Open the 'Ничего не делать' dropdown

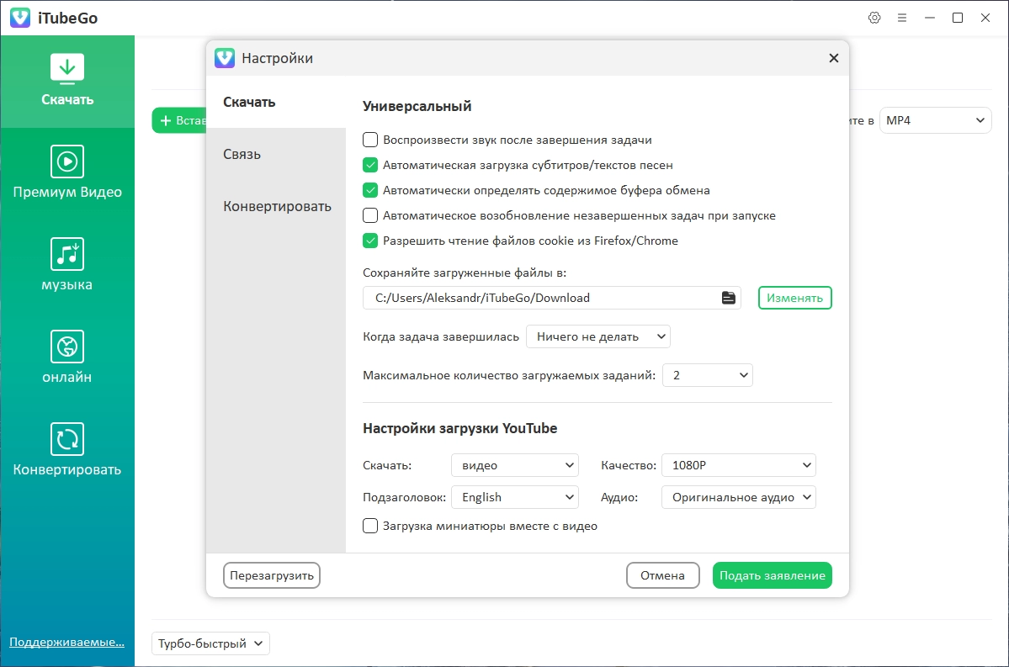point(597,336)
